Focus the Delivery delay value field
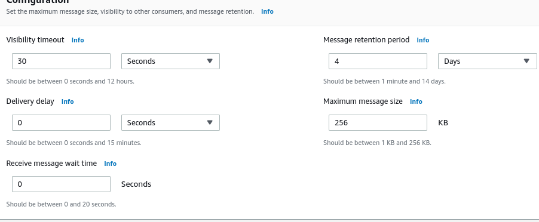Image resolution: width=539 pixels, height=222 pixels. click(x=61, y=122)
